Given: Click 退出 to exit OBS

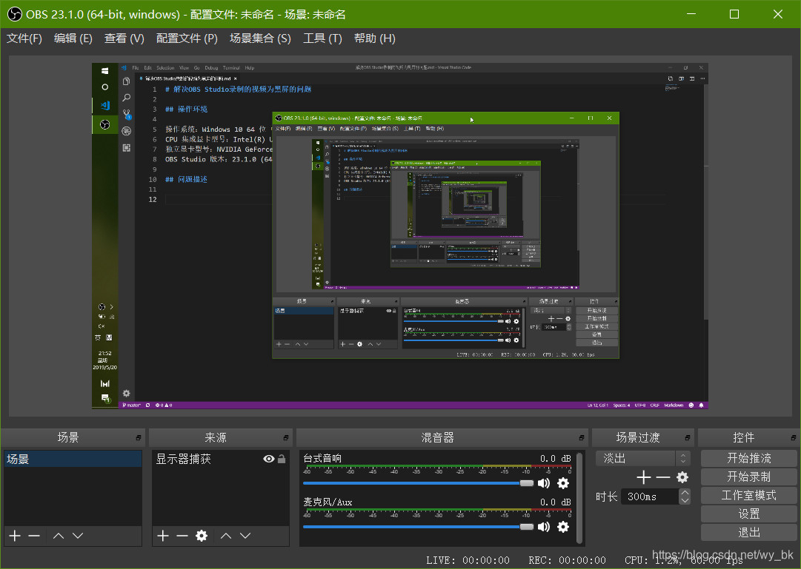Looking at the screenshot, I should pos(749,532).
